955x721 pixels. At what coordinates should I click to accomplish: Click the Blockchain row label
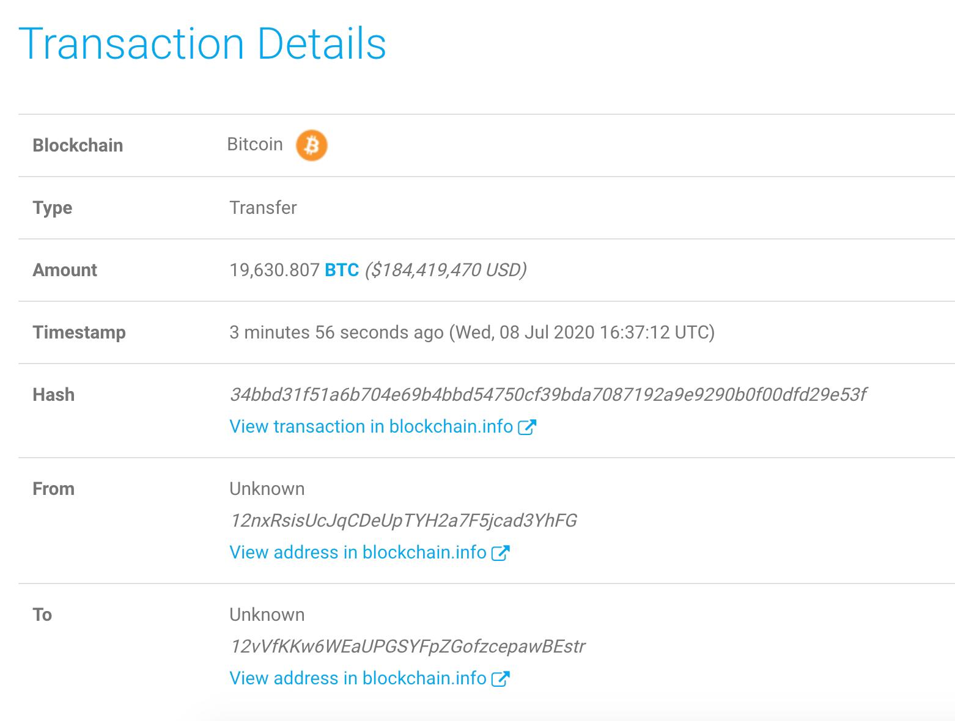(77, 145)
